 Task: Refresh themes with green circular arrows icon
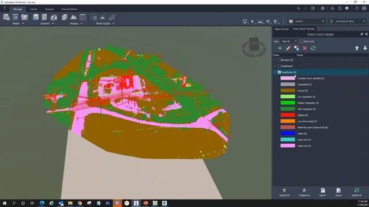click(x=313, y=48)
